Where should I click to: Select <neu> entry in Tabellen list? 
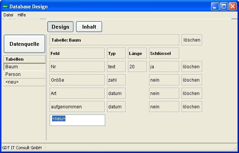point(24,82)
